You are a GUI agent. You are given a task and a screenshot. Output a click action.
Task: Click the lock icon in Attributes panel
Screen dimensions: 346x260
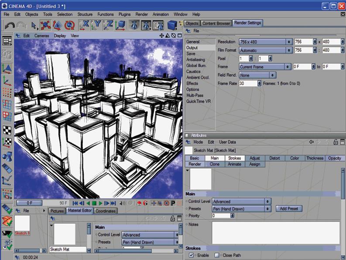[x=336, y=142]
